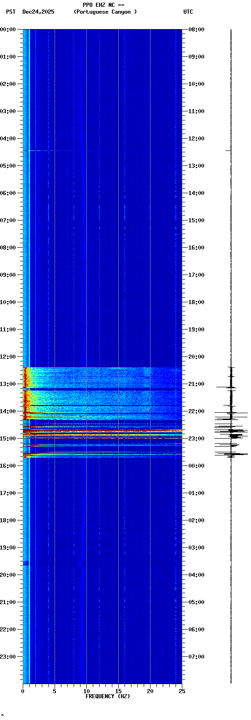This screenshot has height=720, width=251.
Task: Click the frequency axis '25' tick label
Action: tap(182, 691)
